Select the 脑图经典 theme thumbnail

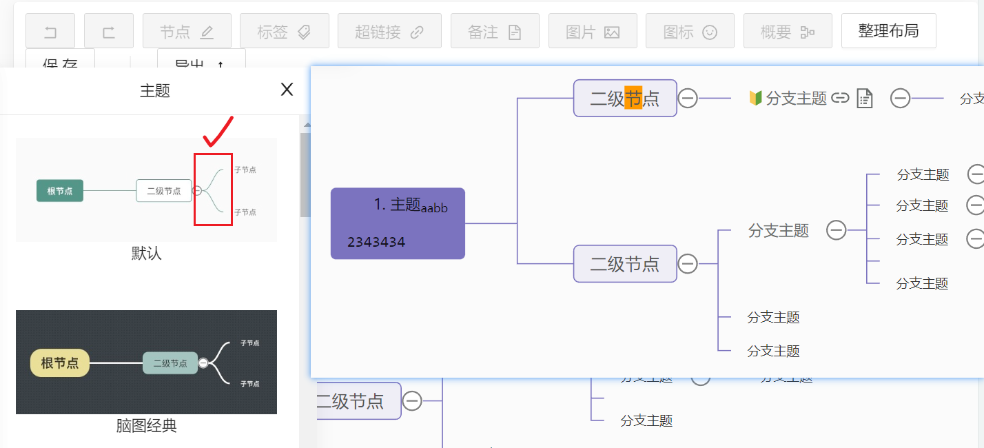coord(146,362)
